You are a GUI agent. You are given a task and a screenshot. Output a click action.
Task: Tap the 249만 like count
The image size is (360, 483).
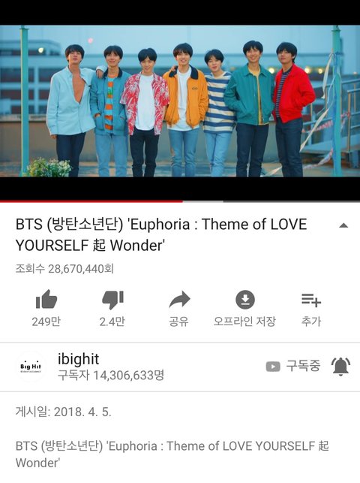(x=46, y=321)
